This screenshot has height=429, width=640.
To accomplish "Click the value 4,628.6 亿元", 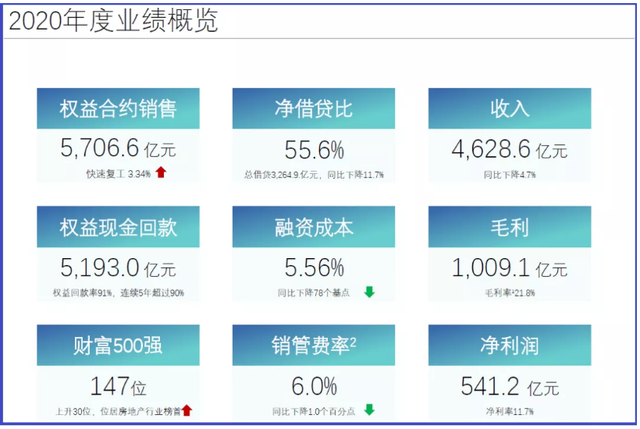I will [510, 149].
